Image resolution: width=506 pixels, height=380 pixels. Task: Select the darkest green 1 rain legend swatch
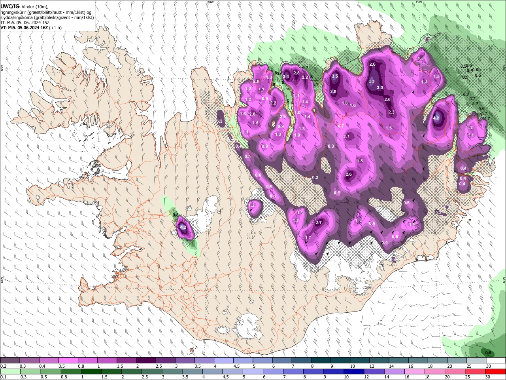click(91, 372)
